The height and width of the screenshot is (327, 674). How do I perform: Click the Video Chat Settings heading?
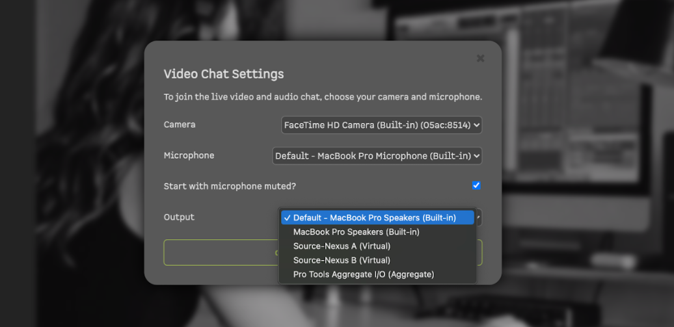[224, 74]
